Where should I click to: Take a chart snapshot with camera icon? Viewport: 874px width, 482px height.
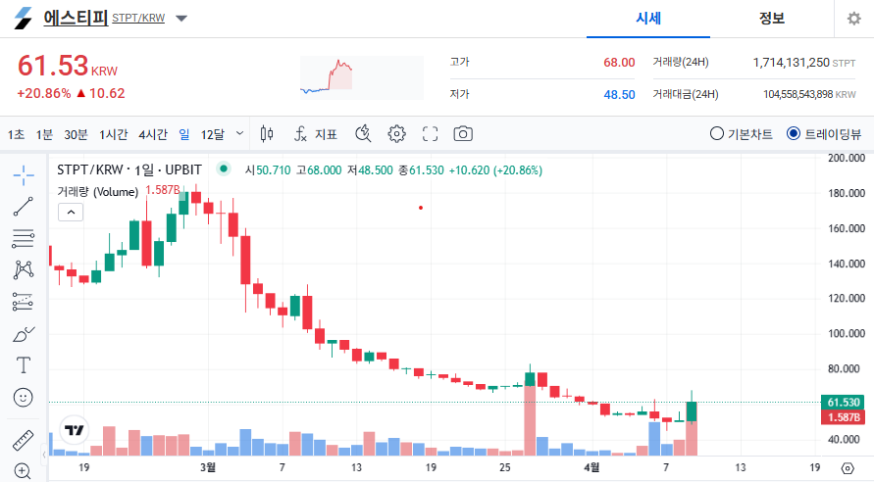[x=463, y=134]
